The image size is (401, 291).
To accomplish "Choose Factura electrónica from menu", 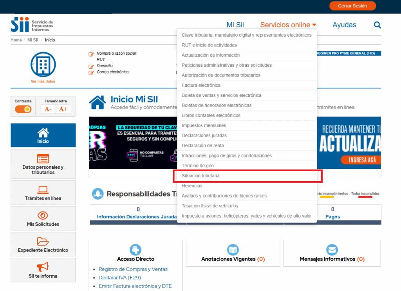I will [x=201, y=85].
